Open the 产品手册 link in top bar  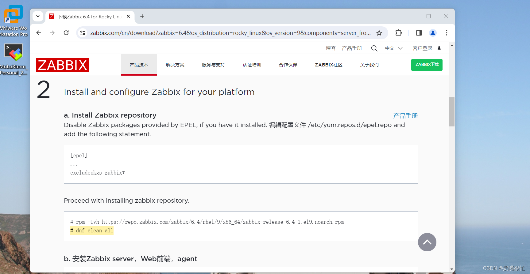click(x=352, y=48)
